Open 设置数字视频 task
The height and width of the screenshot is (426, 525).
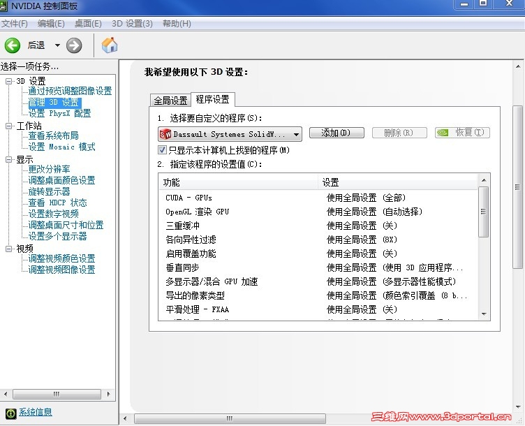53,214
